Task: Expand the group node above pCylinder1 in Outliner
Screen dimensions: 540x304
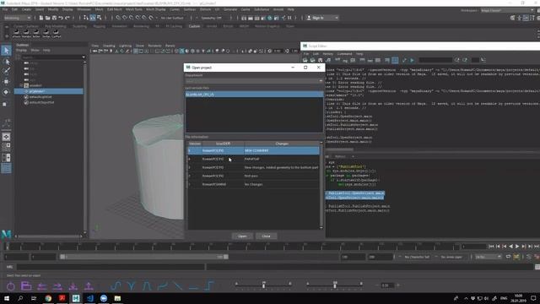Action: coord(21,85)
